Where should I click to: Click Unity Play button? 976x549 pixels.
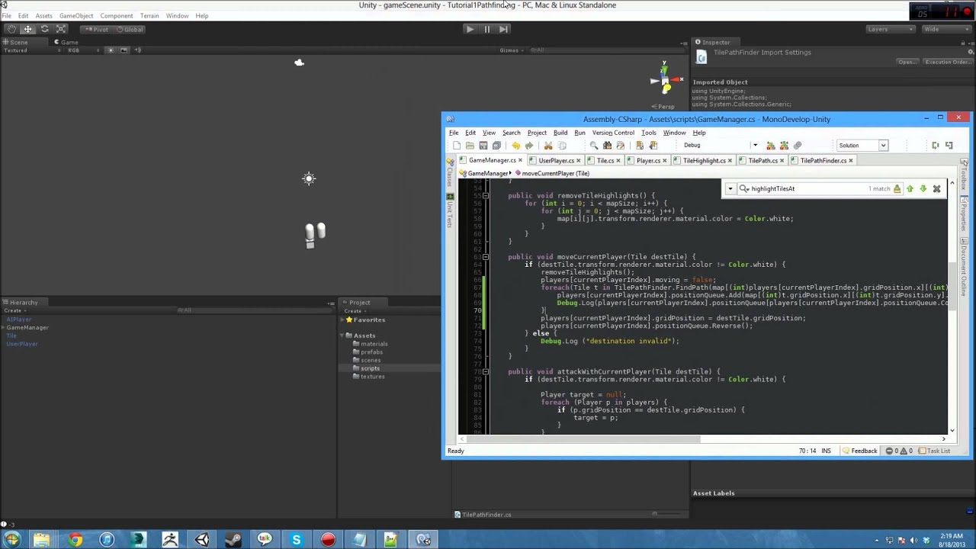click(x=470, y=29)
